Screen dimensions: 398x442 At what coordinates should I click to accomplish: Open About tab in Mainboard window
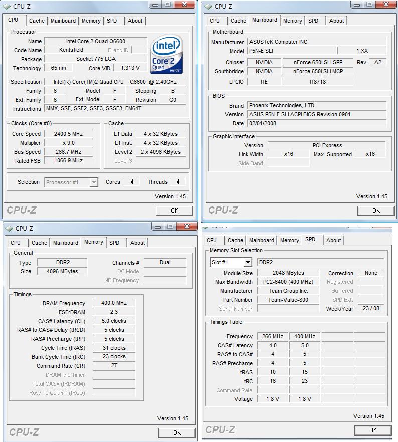click(x=336, y=21)
